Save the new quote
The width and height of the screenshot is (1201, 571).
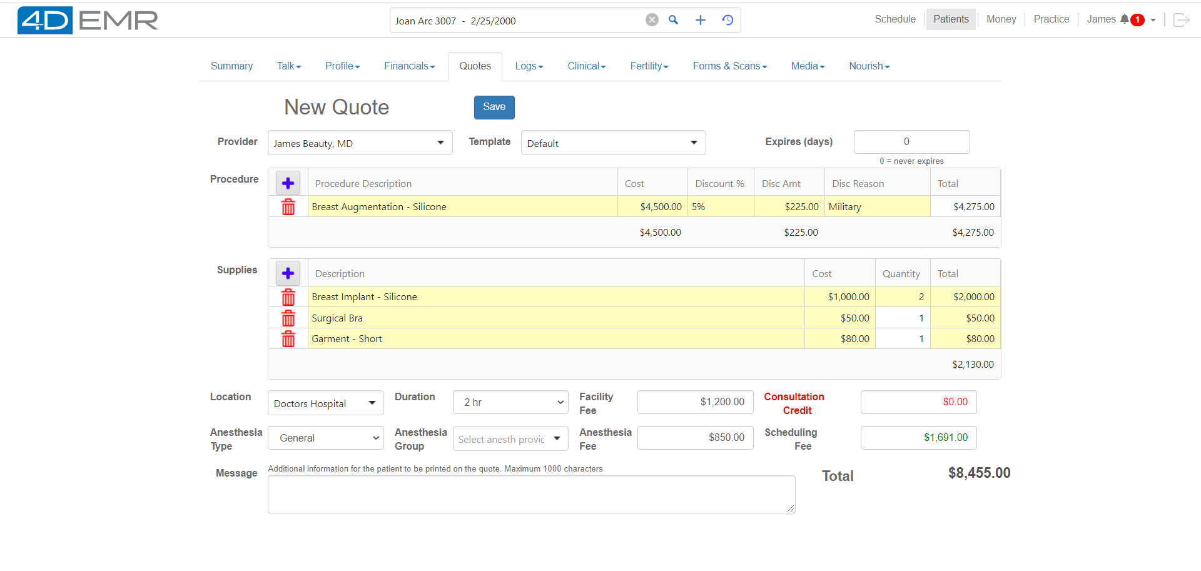click(494, 107)
